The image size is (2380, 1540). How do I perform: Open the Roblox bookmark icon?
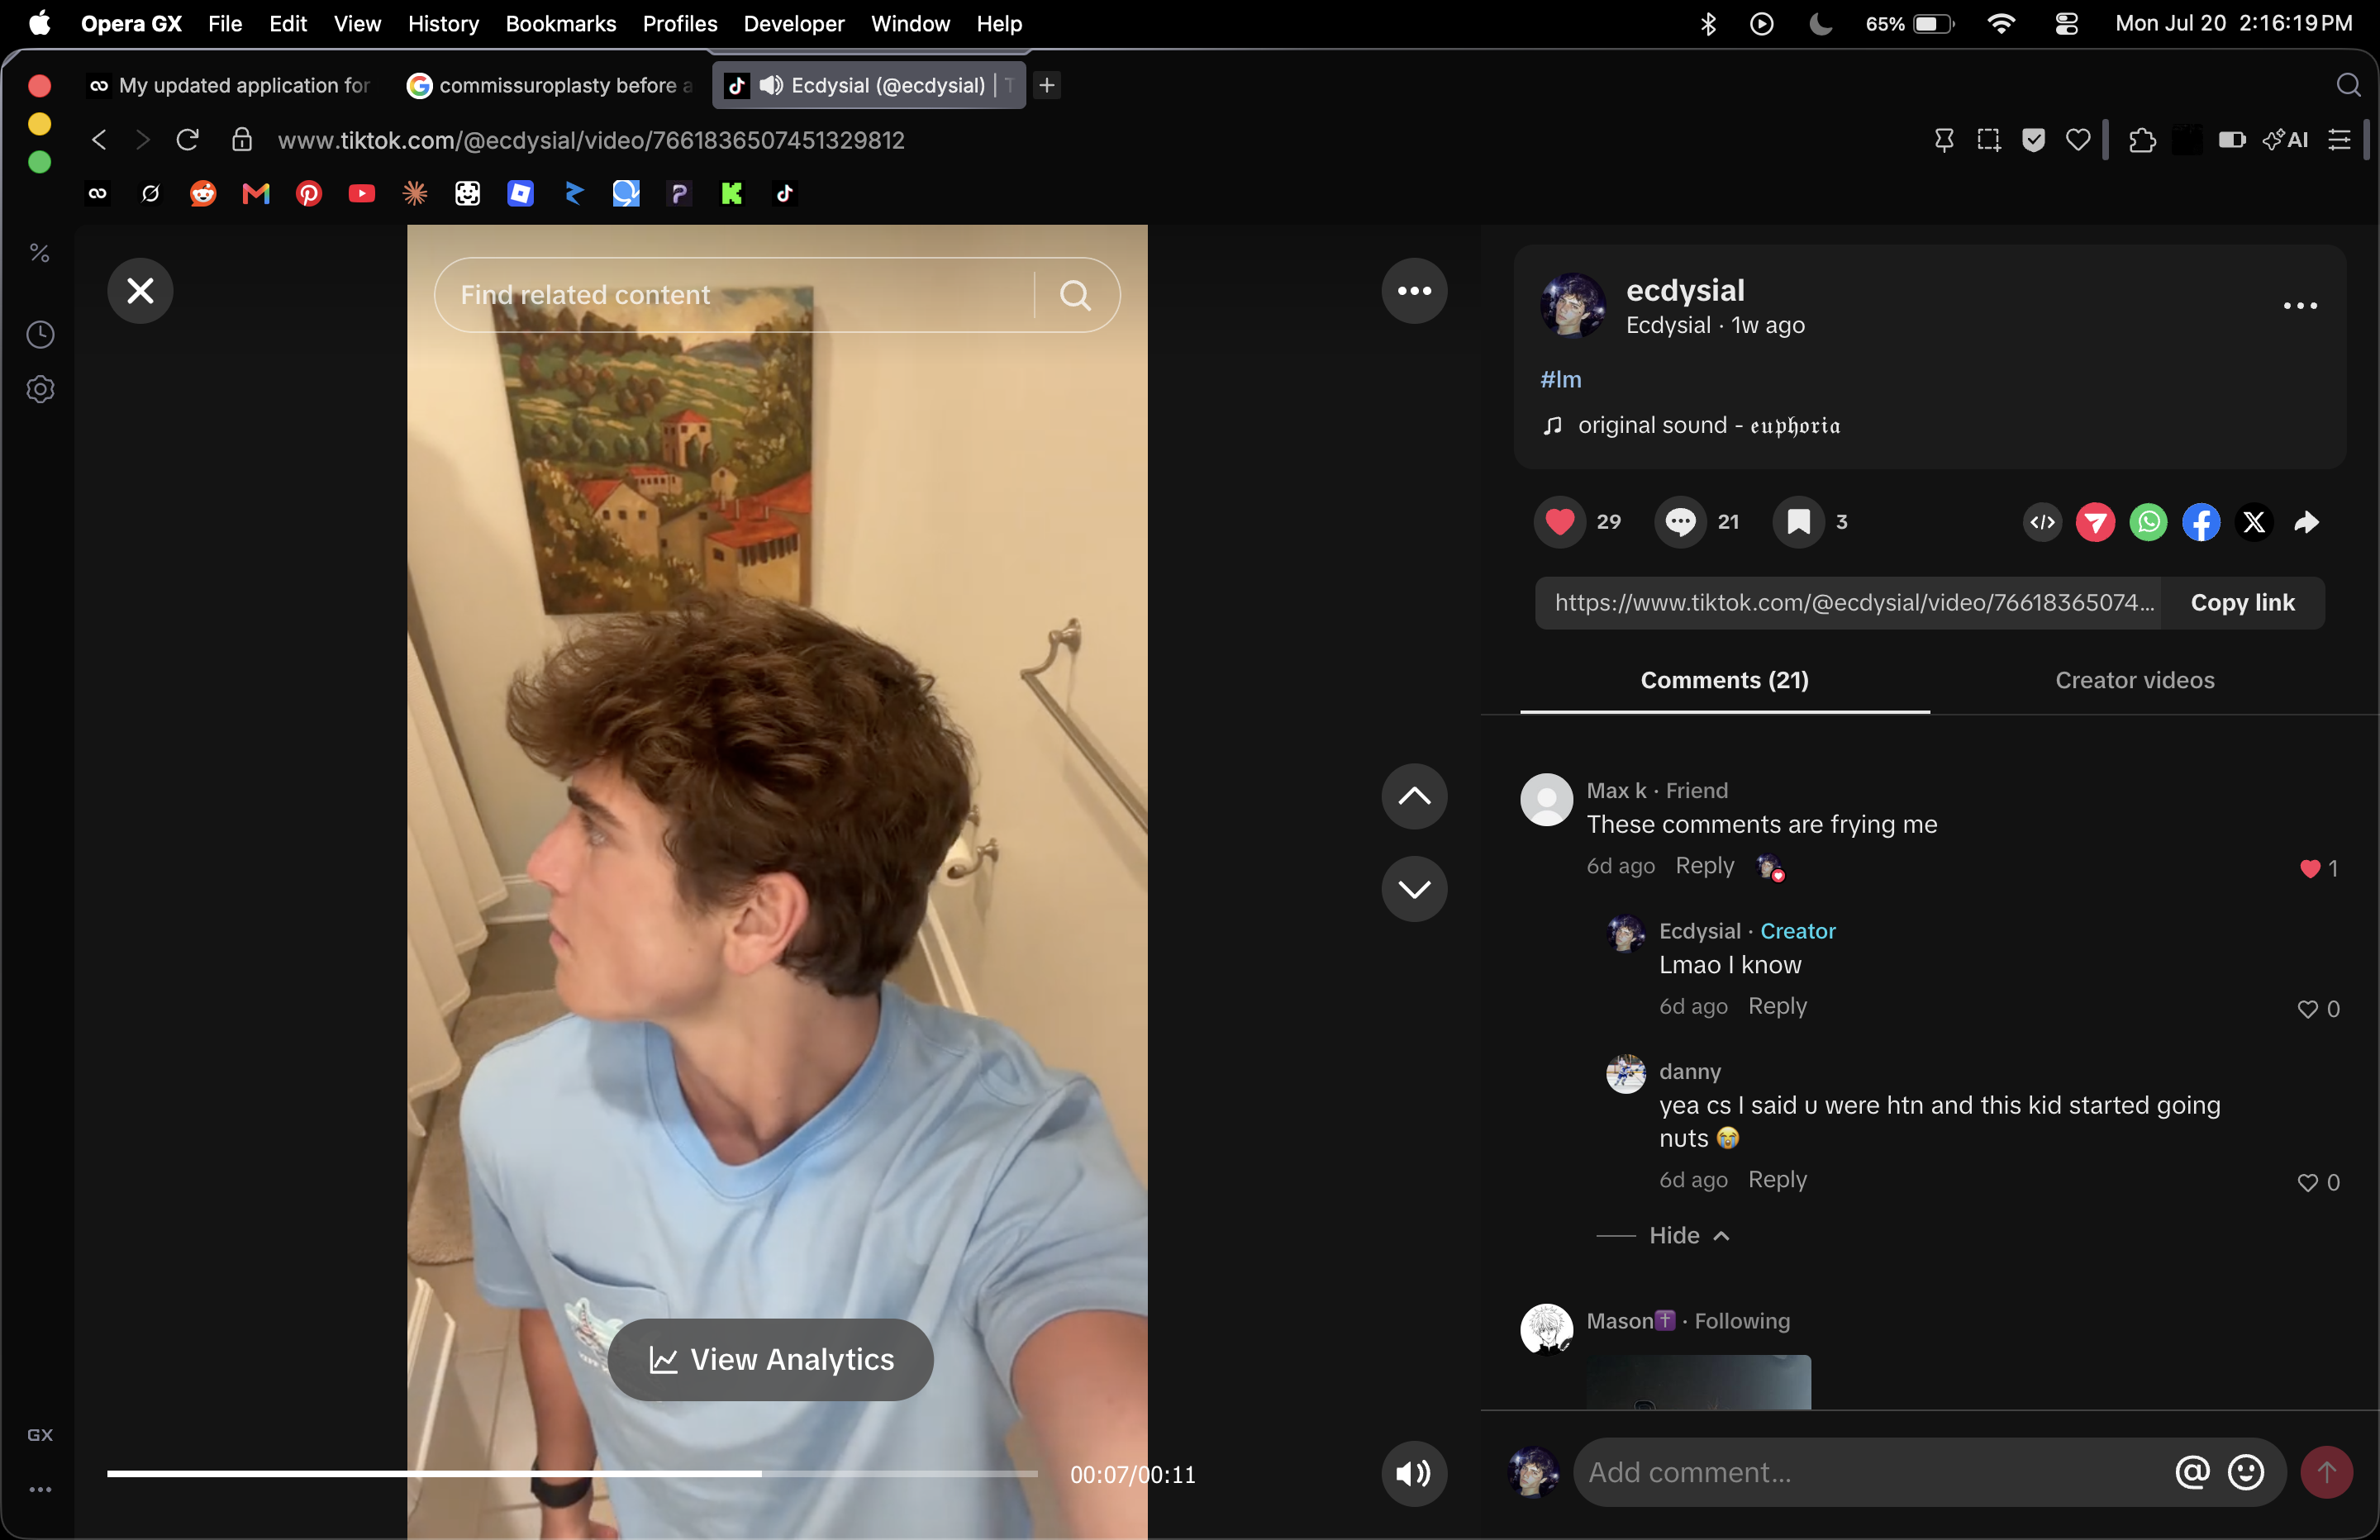(520, 193)
